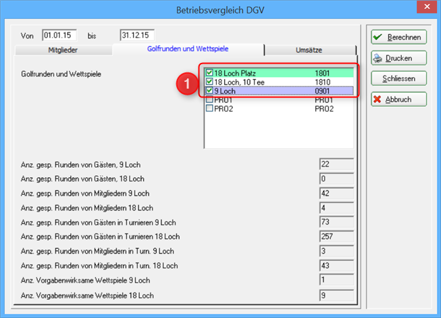Viewport: 441px width, 318px height.
Task: Click the Schliessen button
Action: point(398,78)
